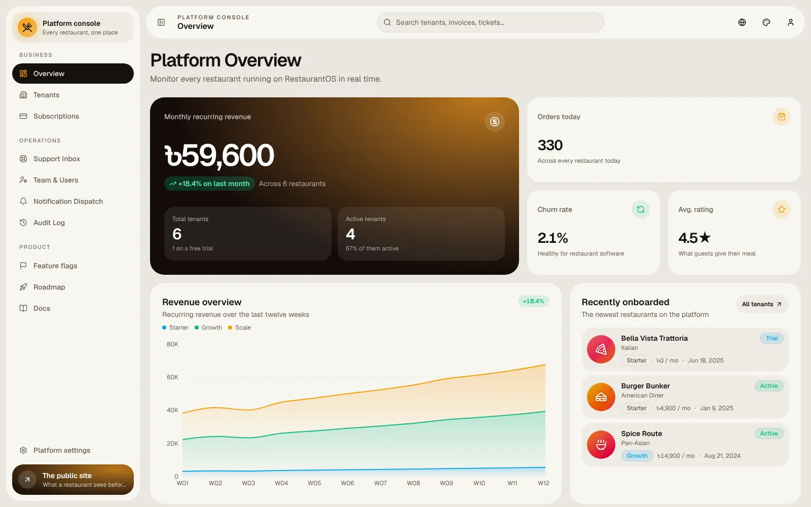This screenshot has height=507, width=811.
Task: Click the Roadmap rocket icon
Action: pos(23,287)
